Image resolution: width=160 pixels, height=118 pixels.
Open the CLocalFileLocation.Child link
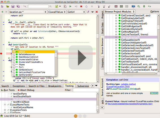click(x=118, y=87)
